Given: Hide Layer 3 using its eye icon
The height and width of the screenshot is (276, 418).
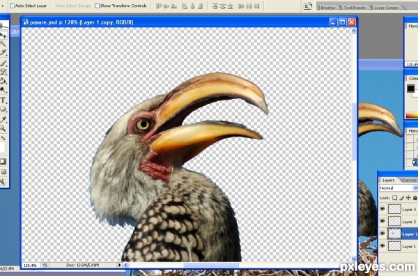Looking at the screenshot, I should [382, 209].
